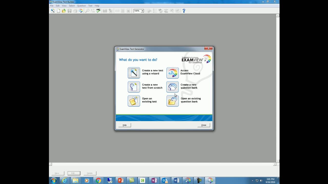Screen dimensions: 328x184
Task: Open the File menu
Action: [x=52, y=6]
